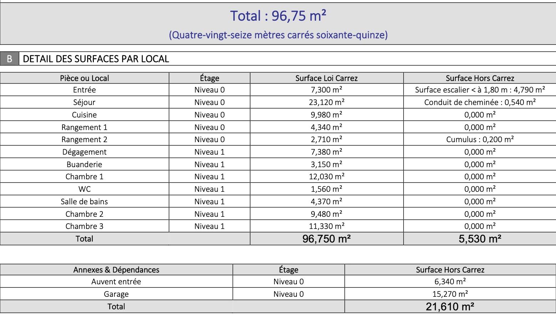Select the '9,480 m²' value
Screen dimensions: 556x315
[327, 214]
